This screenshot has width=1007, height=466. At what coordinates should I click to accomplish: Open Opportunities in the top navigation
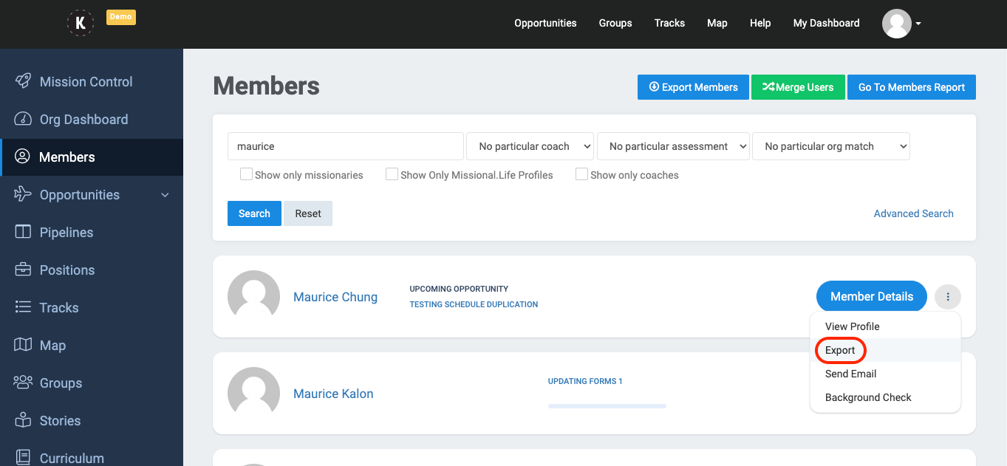(x=545, y=23)
